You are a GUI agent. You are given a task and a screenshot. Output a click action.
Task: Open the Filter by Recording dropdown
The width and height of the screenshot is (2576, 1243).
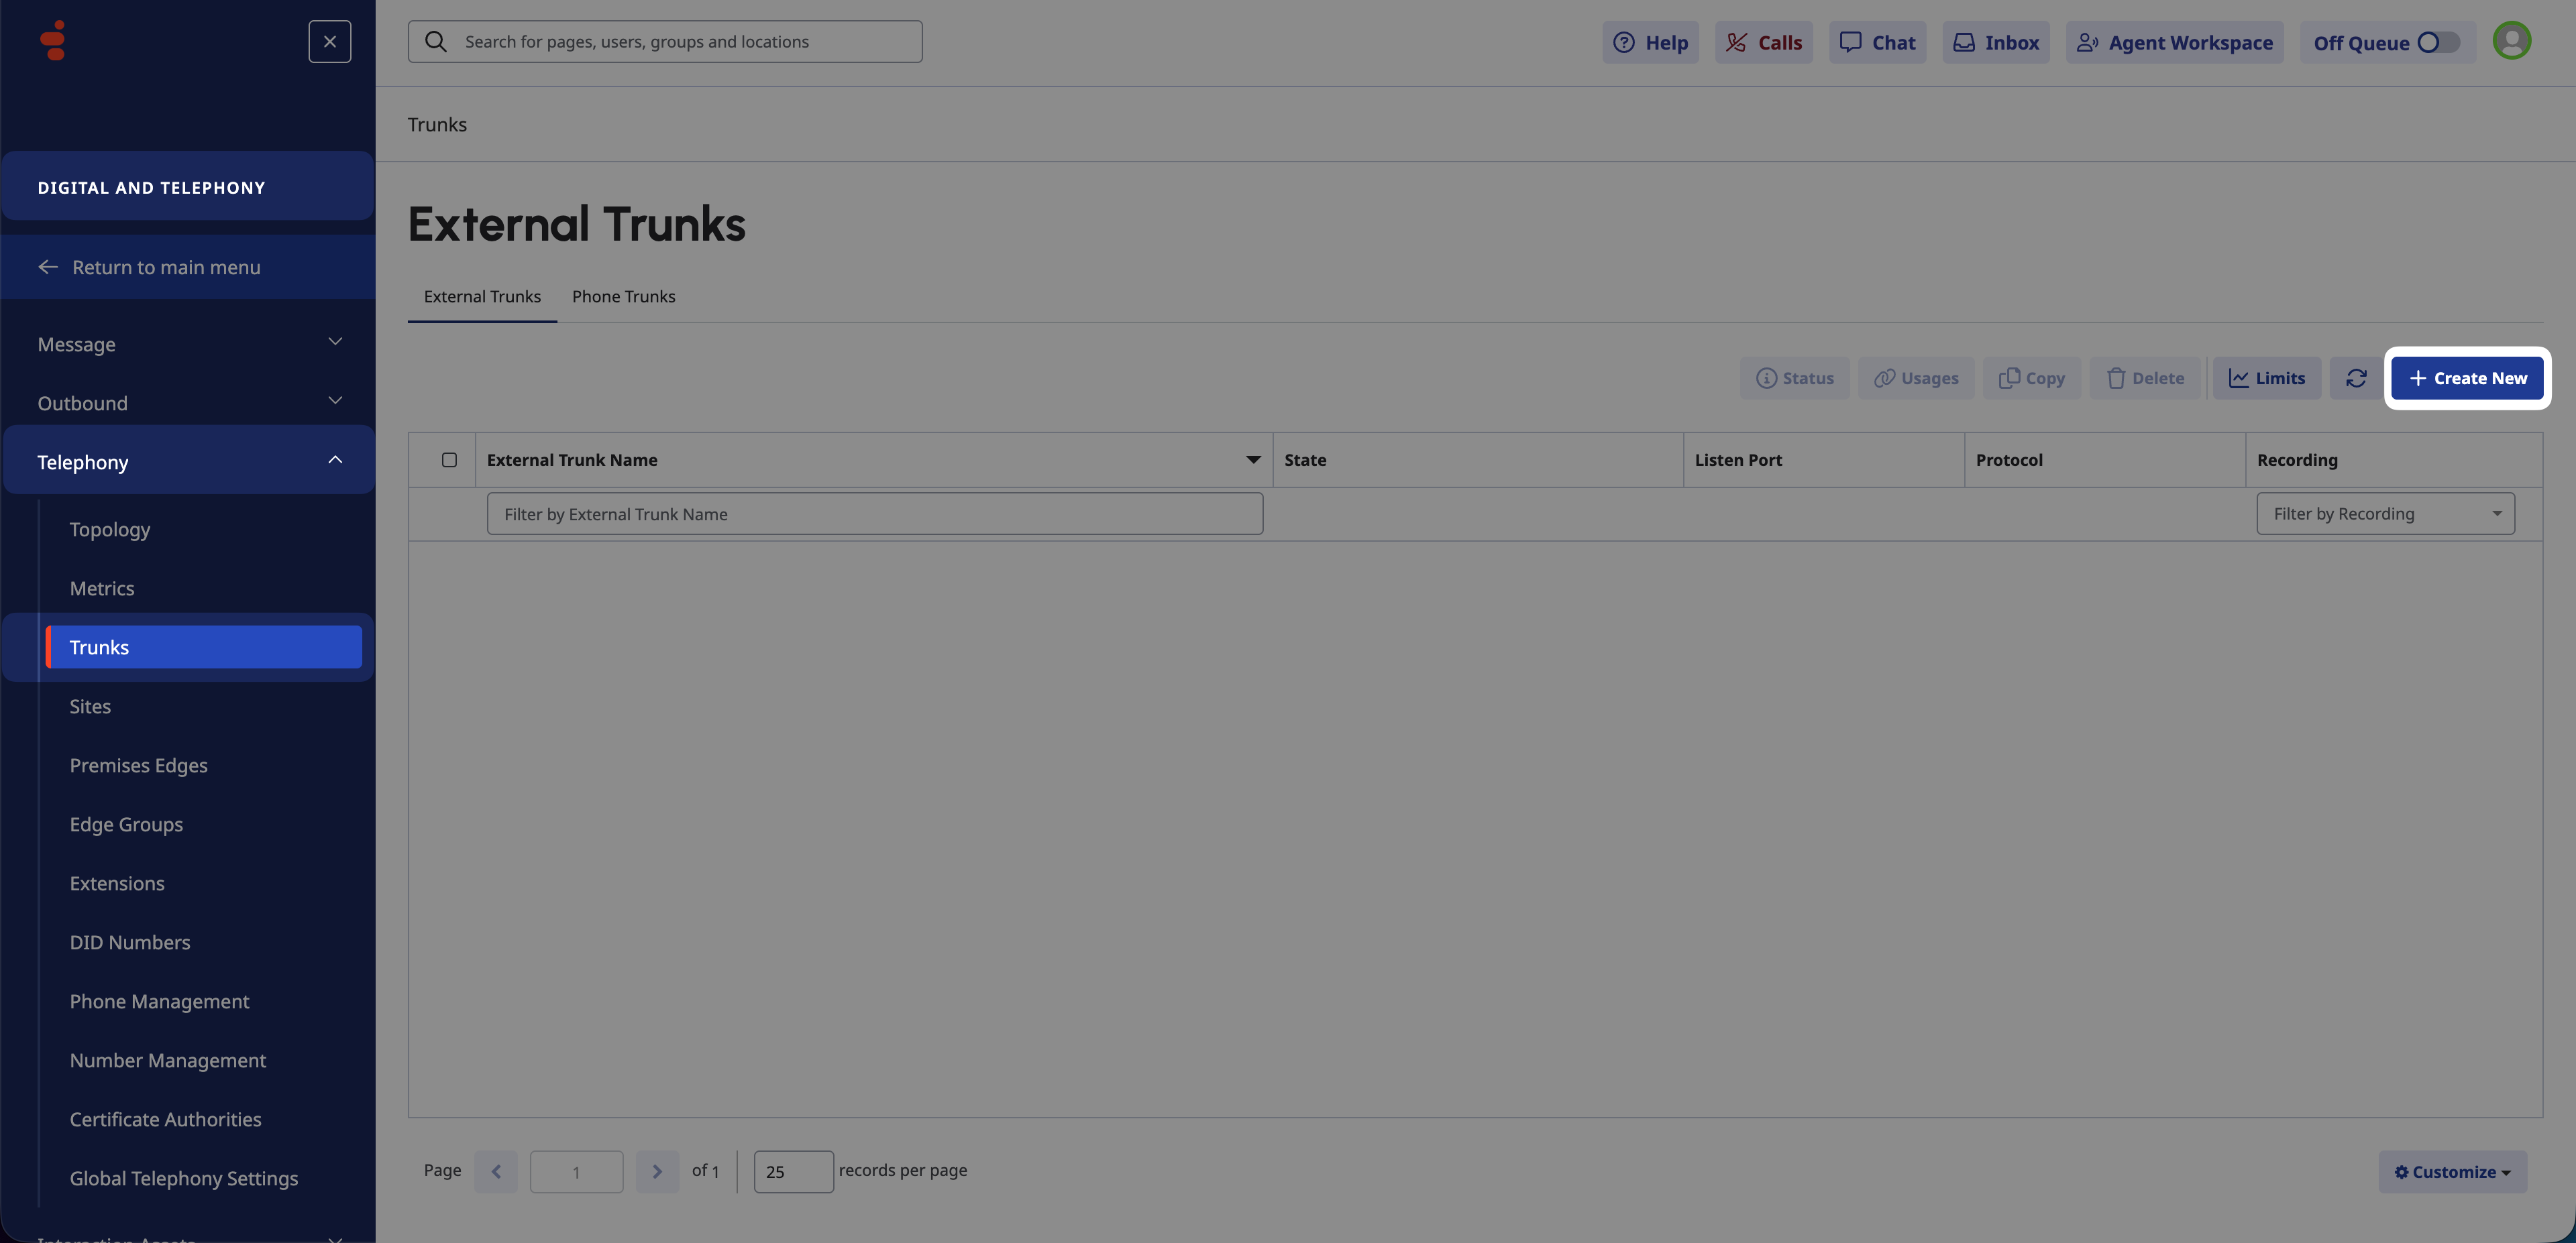tap(2385, 515)
